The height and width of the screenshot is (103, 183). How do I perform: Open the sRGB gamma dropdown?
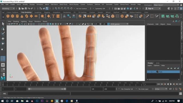[x=119, y=24]
